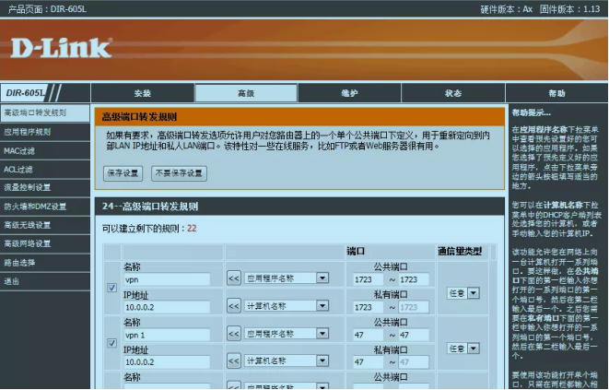Open the 应用程序名称 dropdown in the vpn row
Screen dimensions: 609x390
287,278
